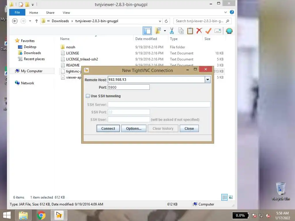Sort files by Name column header

(65, 39)
